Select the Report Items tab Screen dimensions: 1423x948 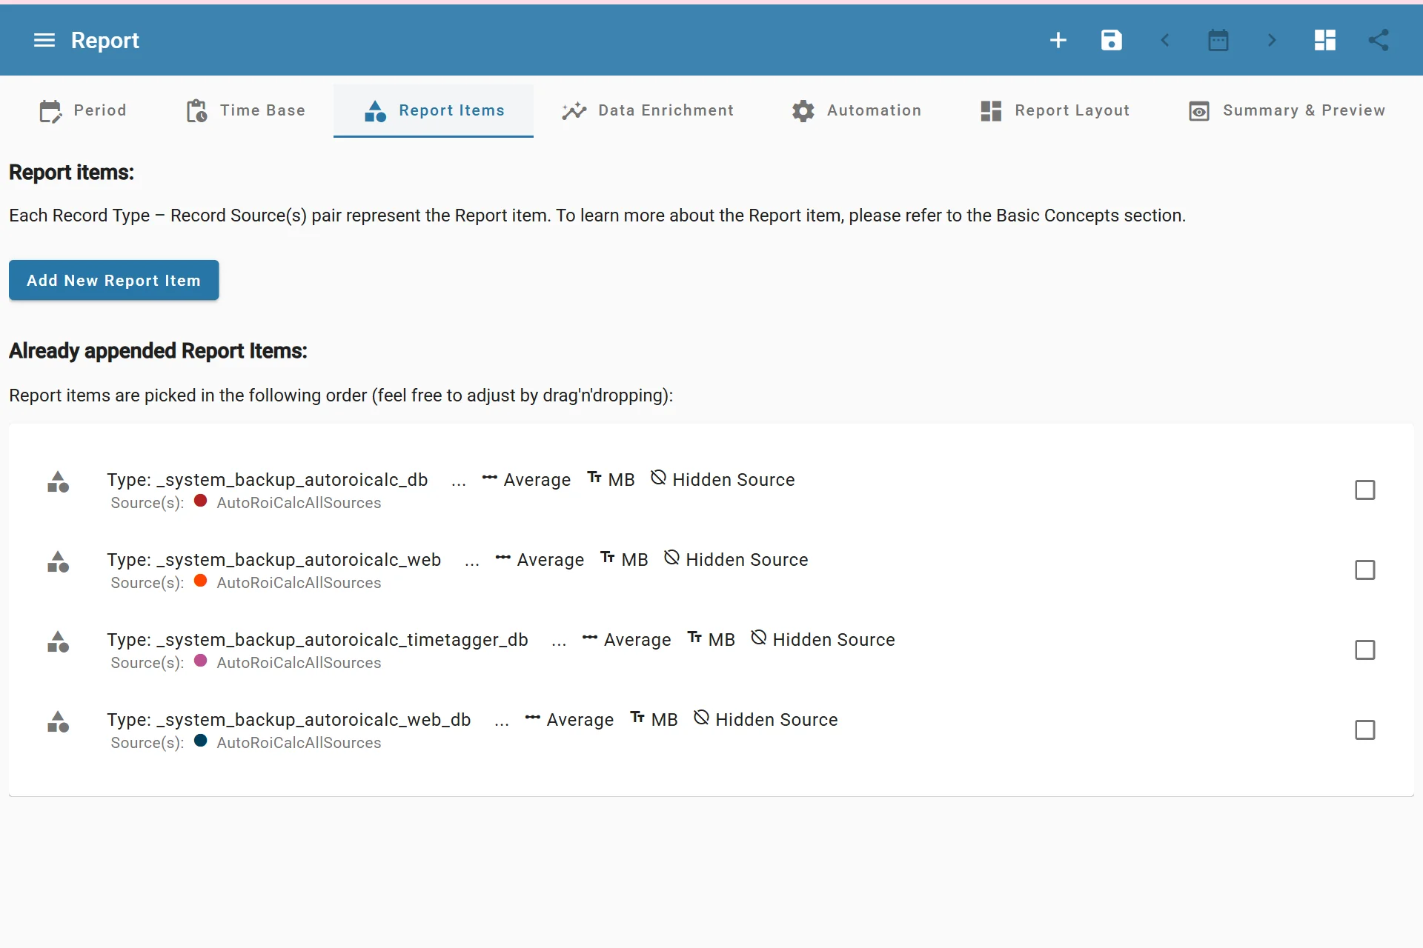point(434,110)
